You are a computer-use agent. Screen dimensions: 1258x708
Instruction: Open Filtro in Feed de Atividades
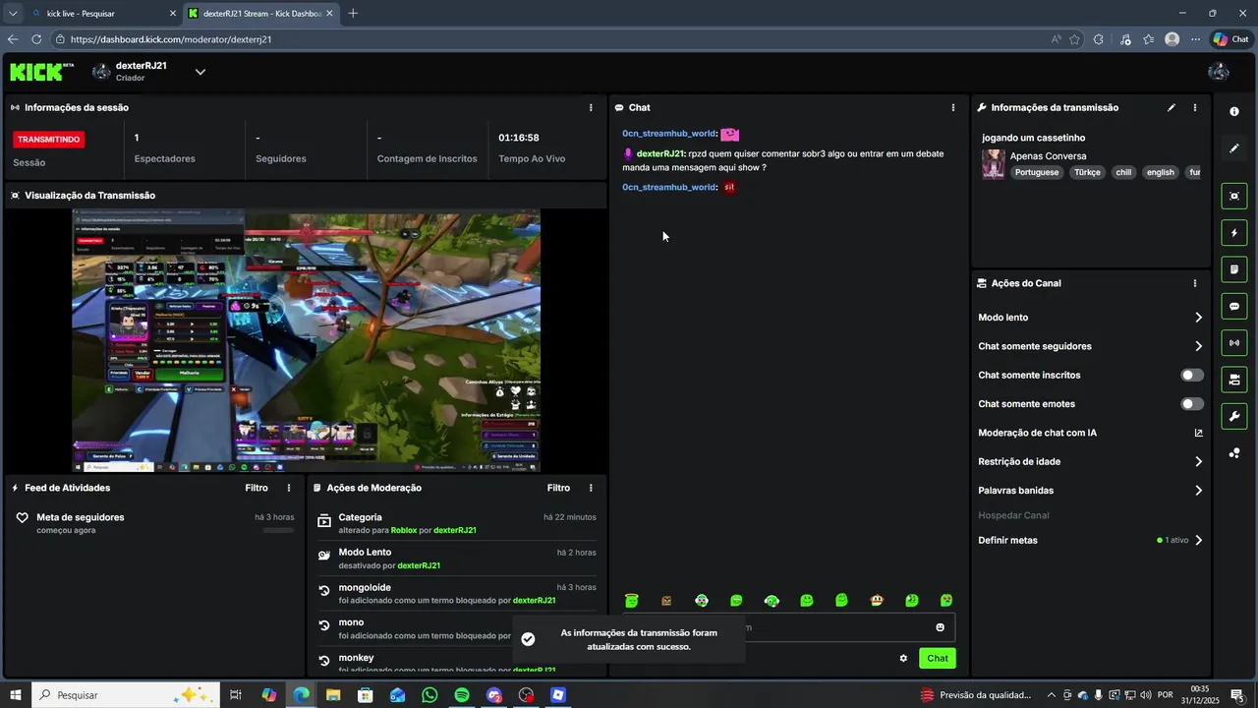click(x=257, y=488)
